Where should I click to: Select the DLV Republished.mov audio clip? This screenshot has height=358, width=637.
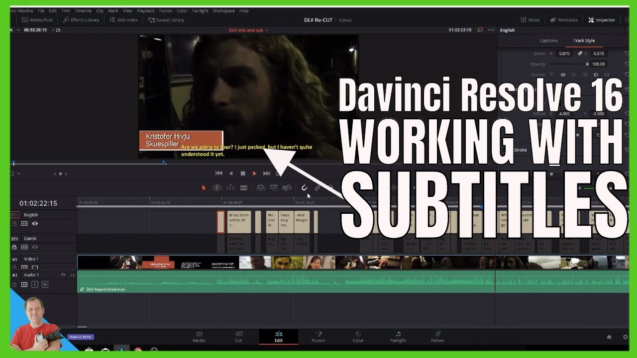(353, 281)
